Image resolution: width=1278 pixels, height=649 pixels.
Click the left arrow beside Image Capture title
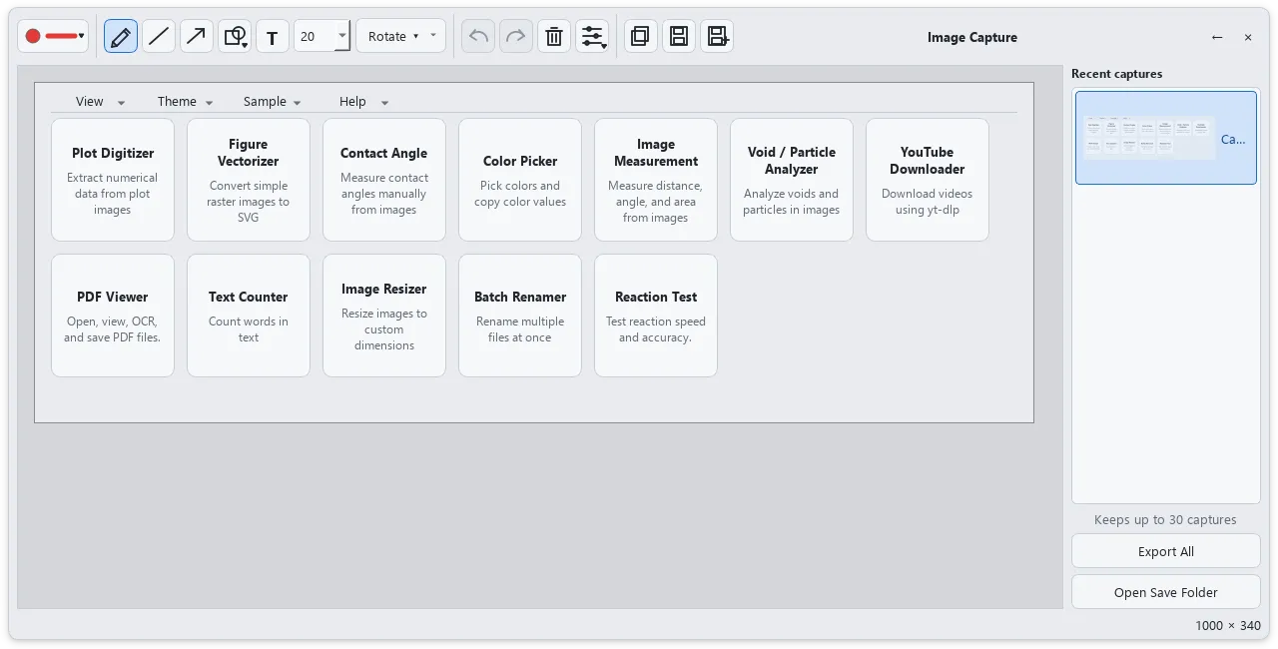coord(1217,37)
